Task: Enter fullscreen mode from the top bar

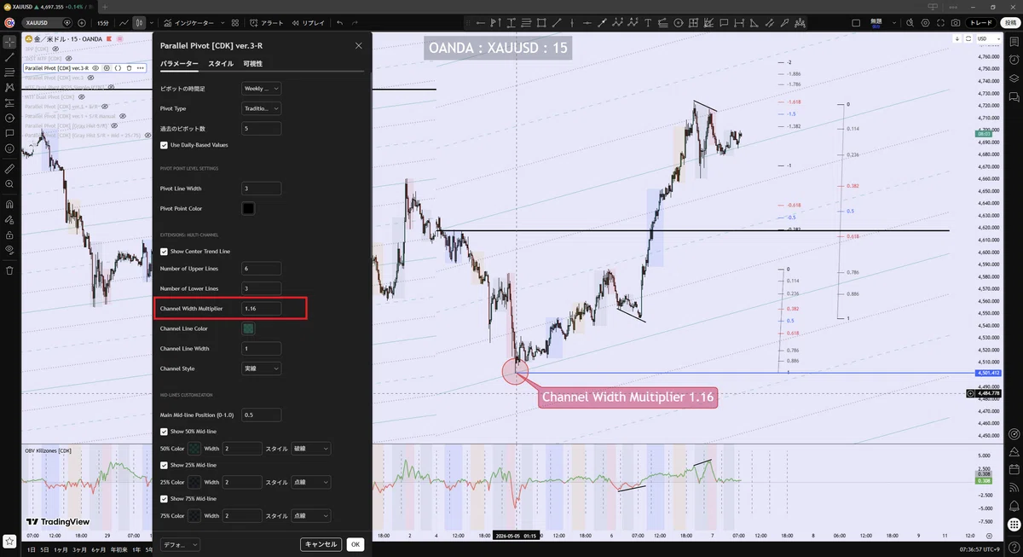Action: click(939, 23)
